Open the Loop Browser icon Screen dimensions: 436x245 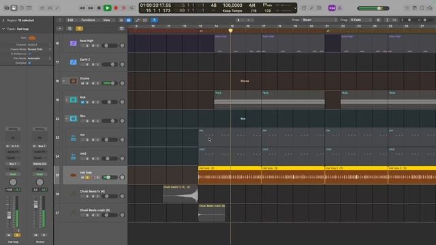(x=422, y=8)
